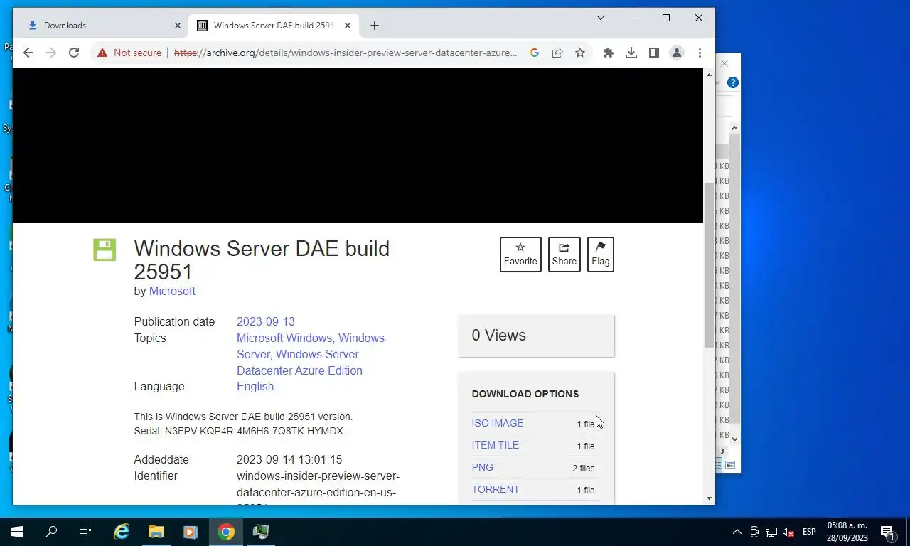This screenshot has width=910, height=546.
Task: Open the English language link
Action: pyautogui.click(x=255, y=386)
